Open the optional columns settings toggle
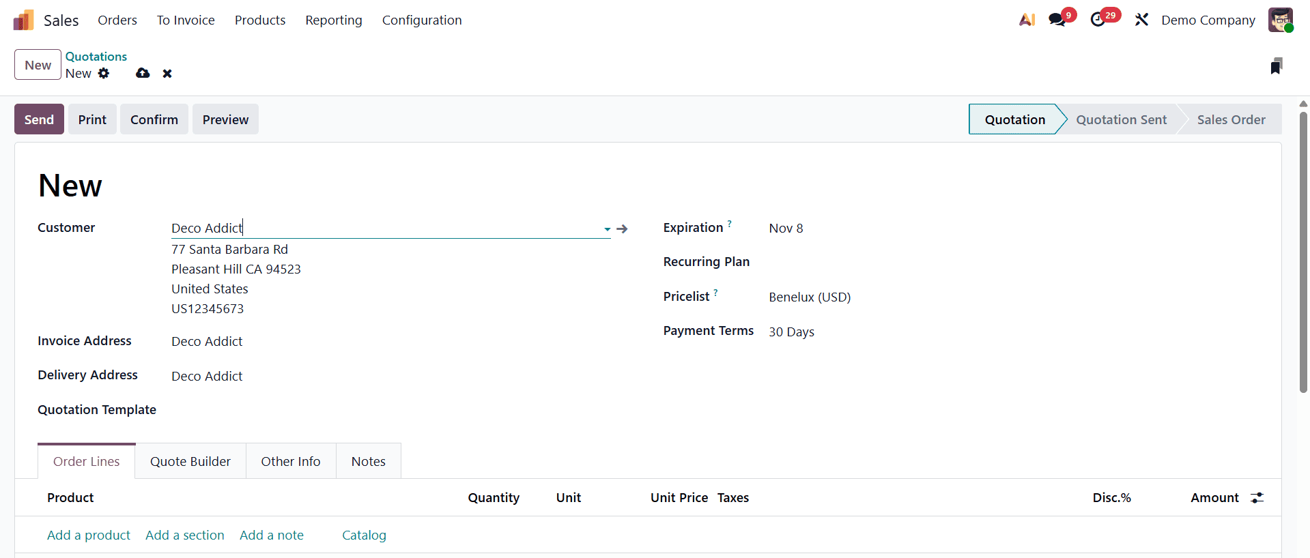1310x558 pixels. [1257, 498]
